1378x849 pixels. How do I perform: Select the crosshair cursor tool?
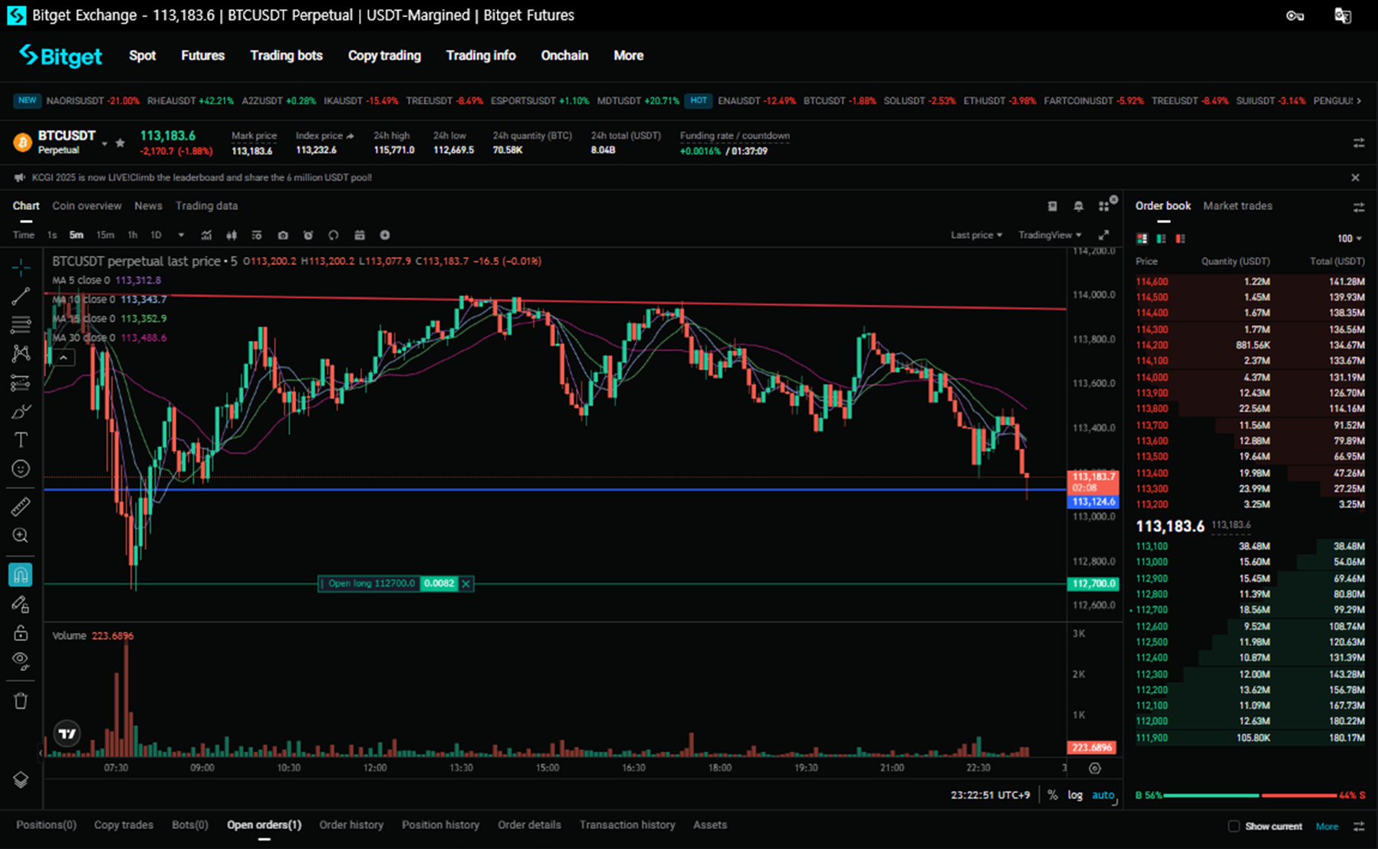tap(21, 267)
